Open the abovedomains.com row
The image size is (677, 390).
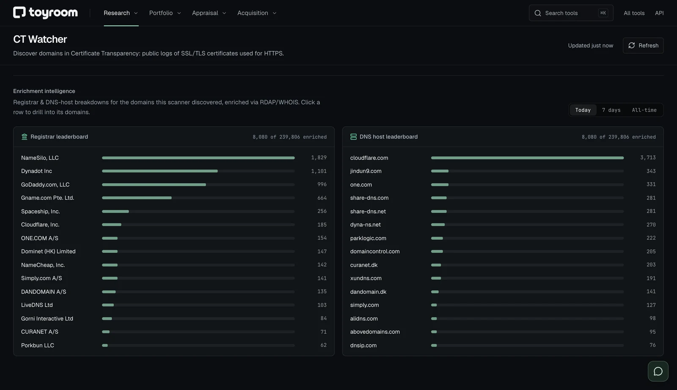pyautogui.click(x=503, y=332)
